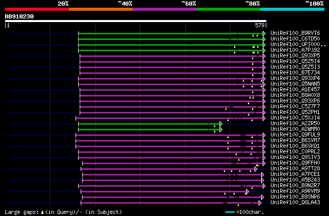Viewport: 329px width, 216px height.
Task: Pick the UniRef100_A2ZR50 label
Action: coord(295,124)
